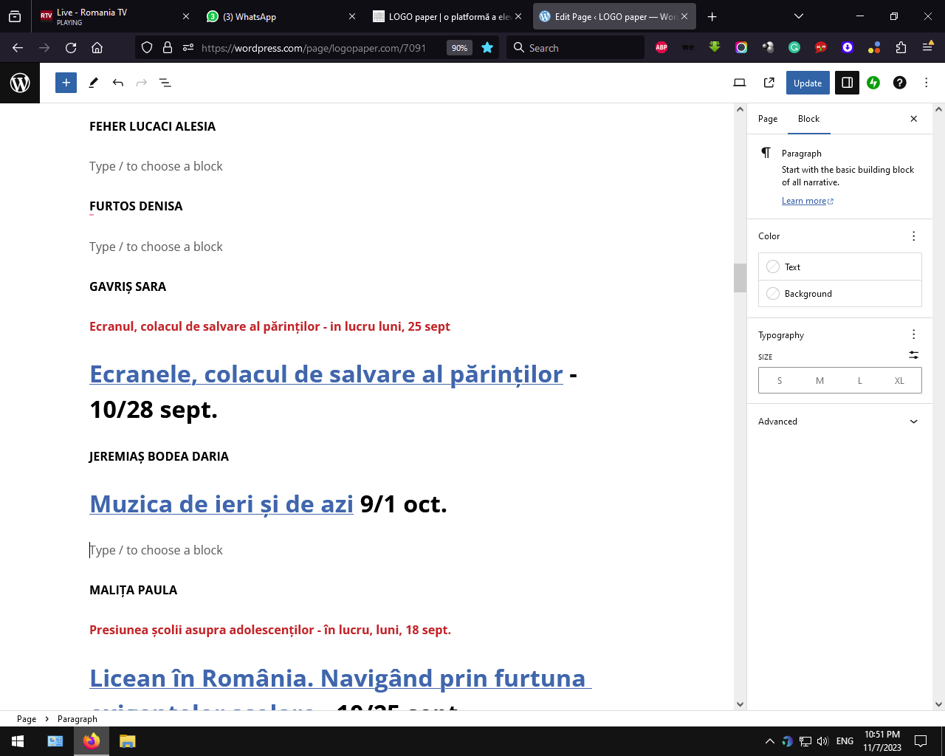Image resolution: width=945 pixels, height=756 pixels.
Task: Undo the last edit
Action: click(117, 83)
